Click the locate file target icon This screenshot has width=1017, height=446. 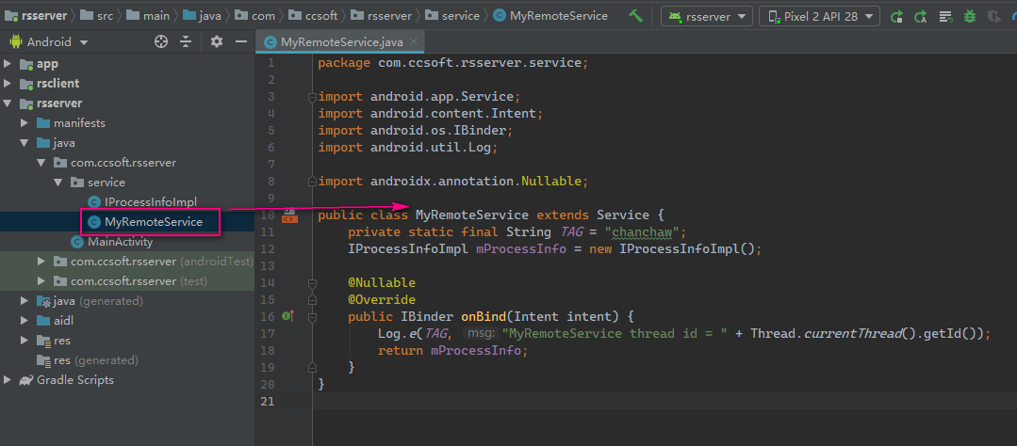pyautogui.click(x=161, y=41)
